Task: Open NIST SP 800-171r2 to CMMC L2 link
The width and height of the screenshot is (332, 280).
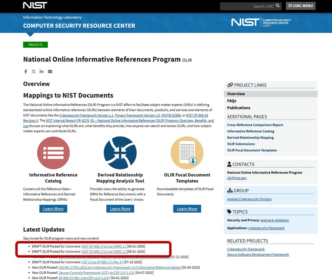Action: [104, 252]
